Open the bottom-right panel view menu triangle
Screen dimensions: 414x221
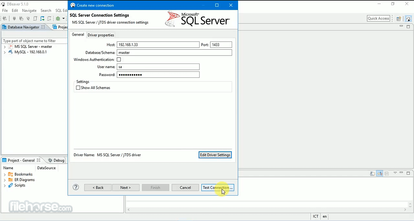[395, 173]
